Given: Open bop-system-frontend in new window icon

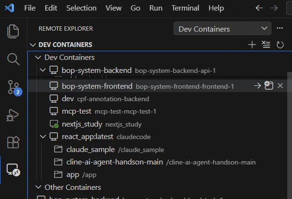Looking at the screenshot, I should (269, 86).
